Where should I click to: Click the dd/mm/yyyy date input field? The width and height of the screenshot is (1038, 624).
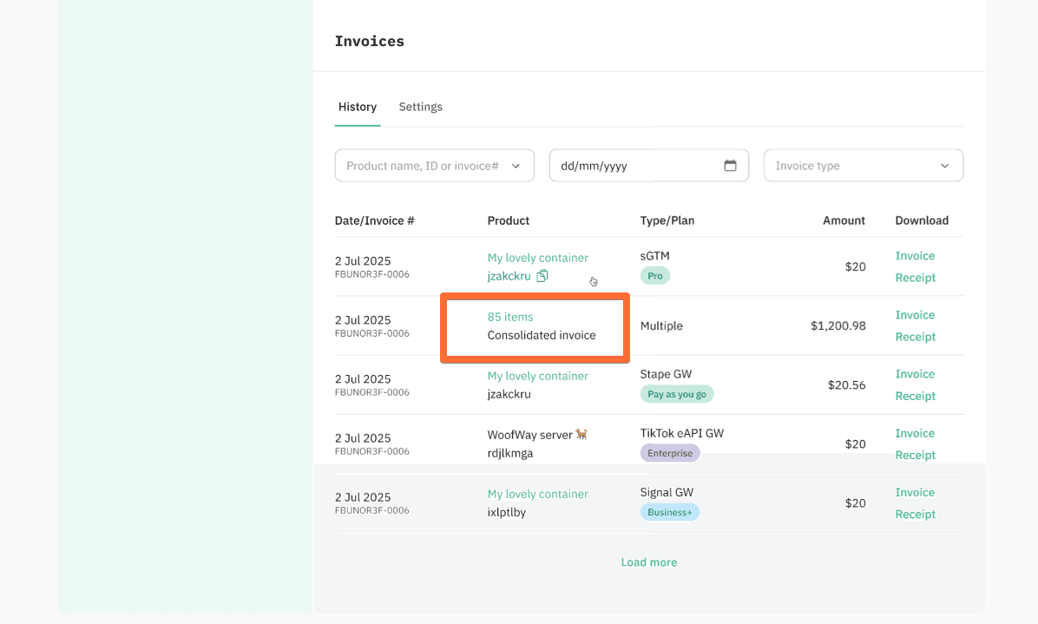tap(634, 165)
